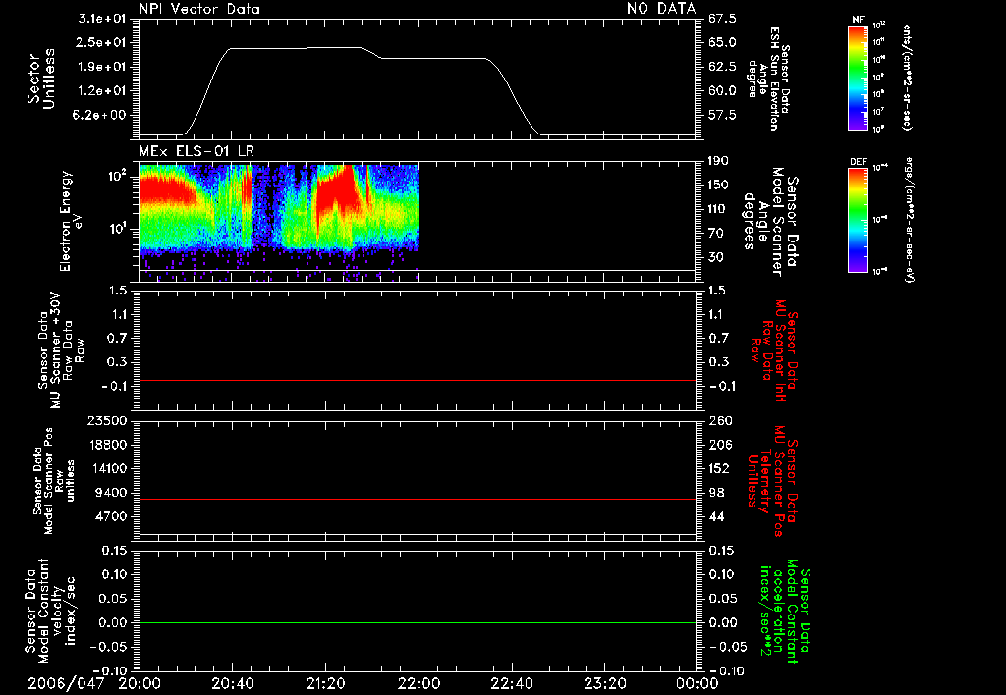
Task: Click the "4700" scanner position tick value
Action: click(112, 516)
